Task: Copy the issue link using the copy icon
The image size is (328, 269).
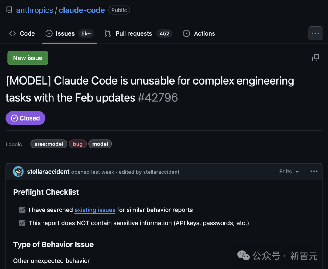Action: click(315, 58)
